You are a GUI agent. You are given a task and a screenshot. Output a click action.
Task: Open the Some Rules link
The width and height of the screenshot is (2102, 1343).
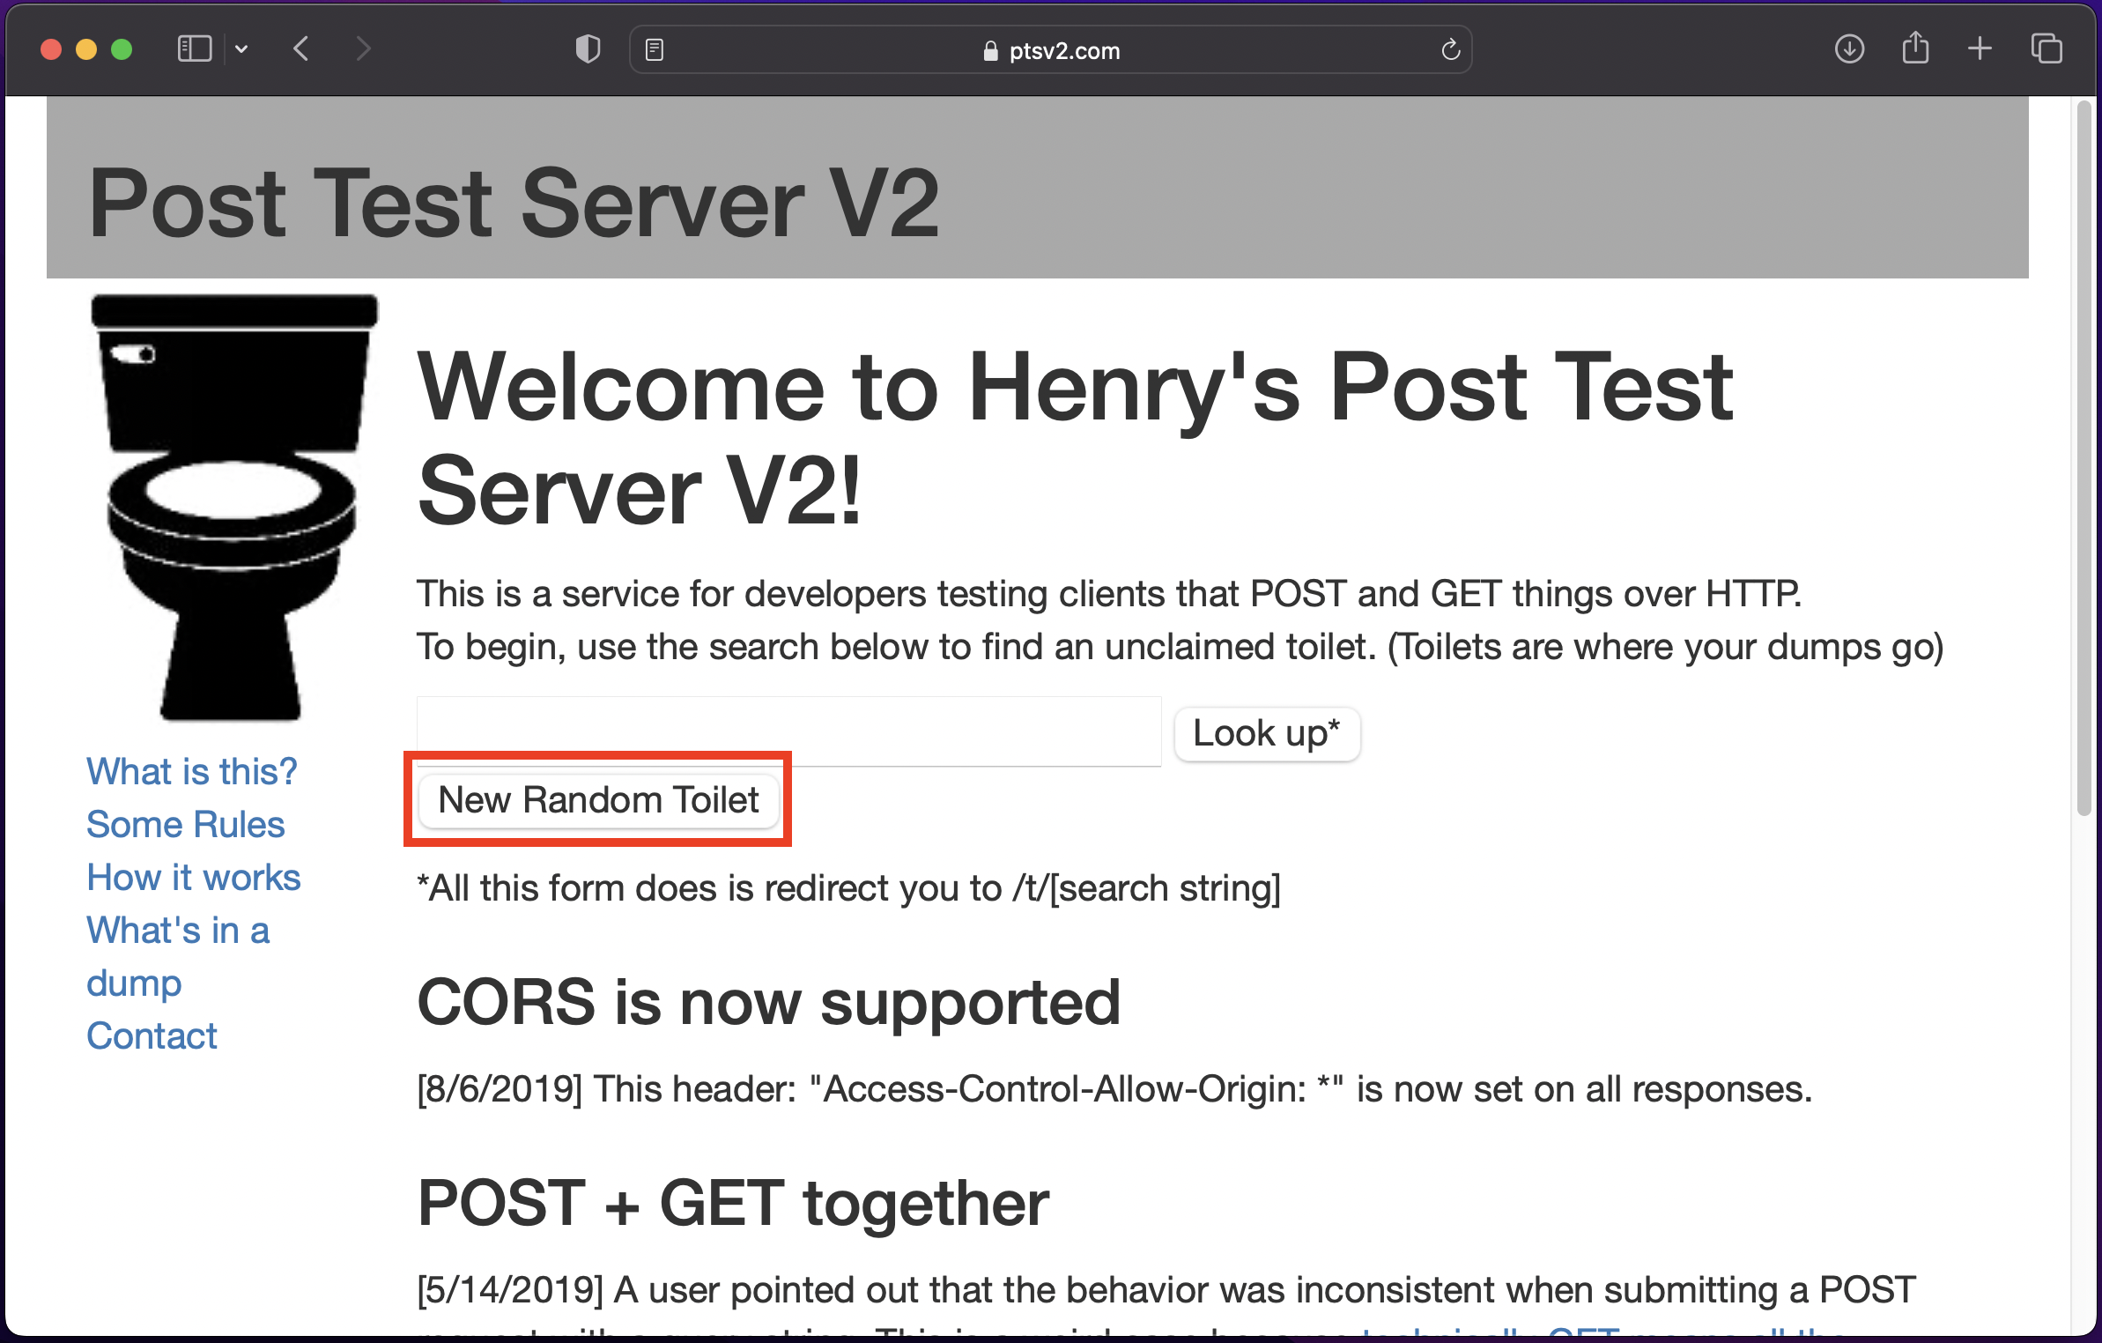click(x=185, y=824)
